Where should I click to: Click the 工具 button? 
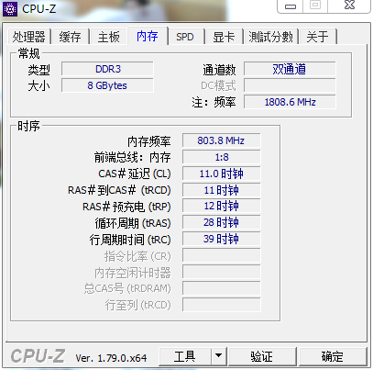click(x=185, y=356)
